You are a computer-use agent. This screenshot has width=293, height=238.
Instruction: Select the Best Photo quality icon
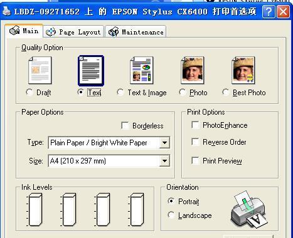point(243,70)
